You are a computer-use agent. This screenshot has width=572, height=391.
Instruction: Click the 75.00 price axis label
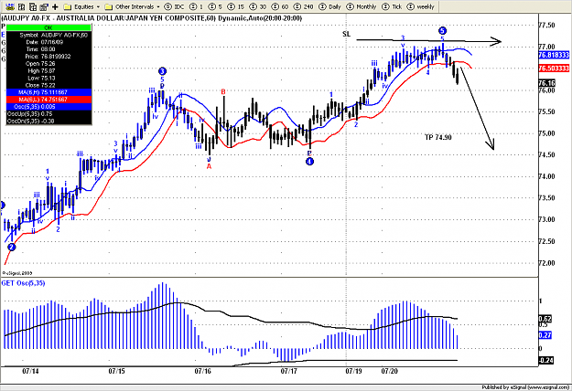click(x=546, y=133)
